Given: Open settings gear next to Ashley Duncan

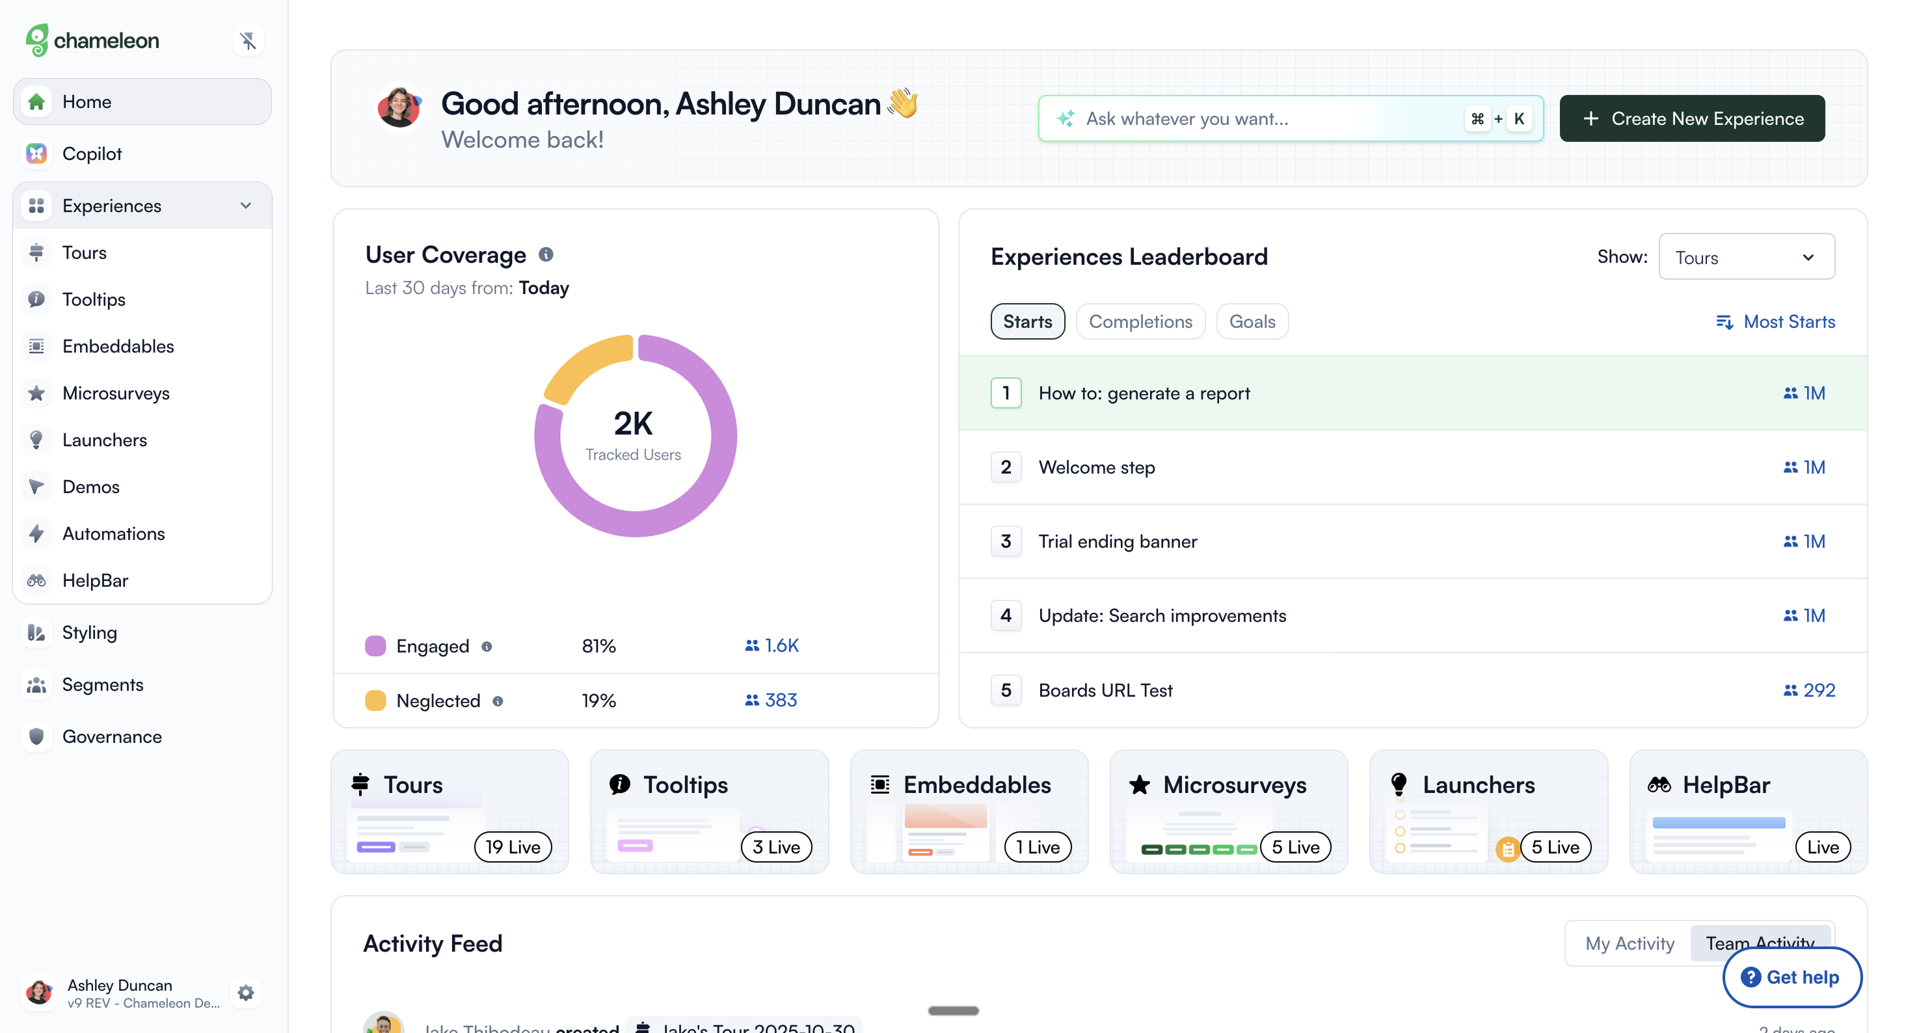Looking at the screenshot, I should click(x=246, y=992).
